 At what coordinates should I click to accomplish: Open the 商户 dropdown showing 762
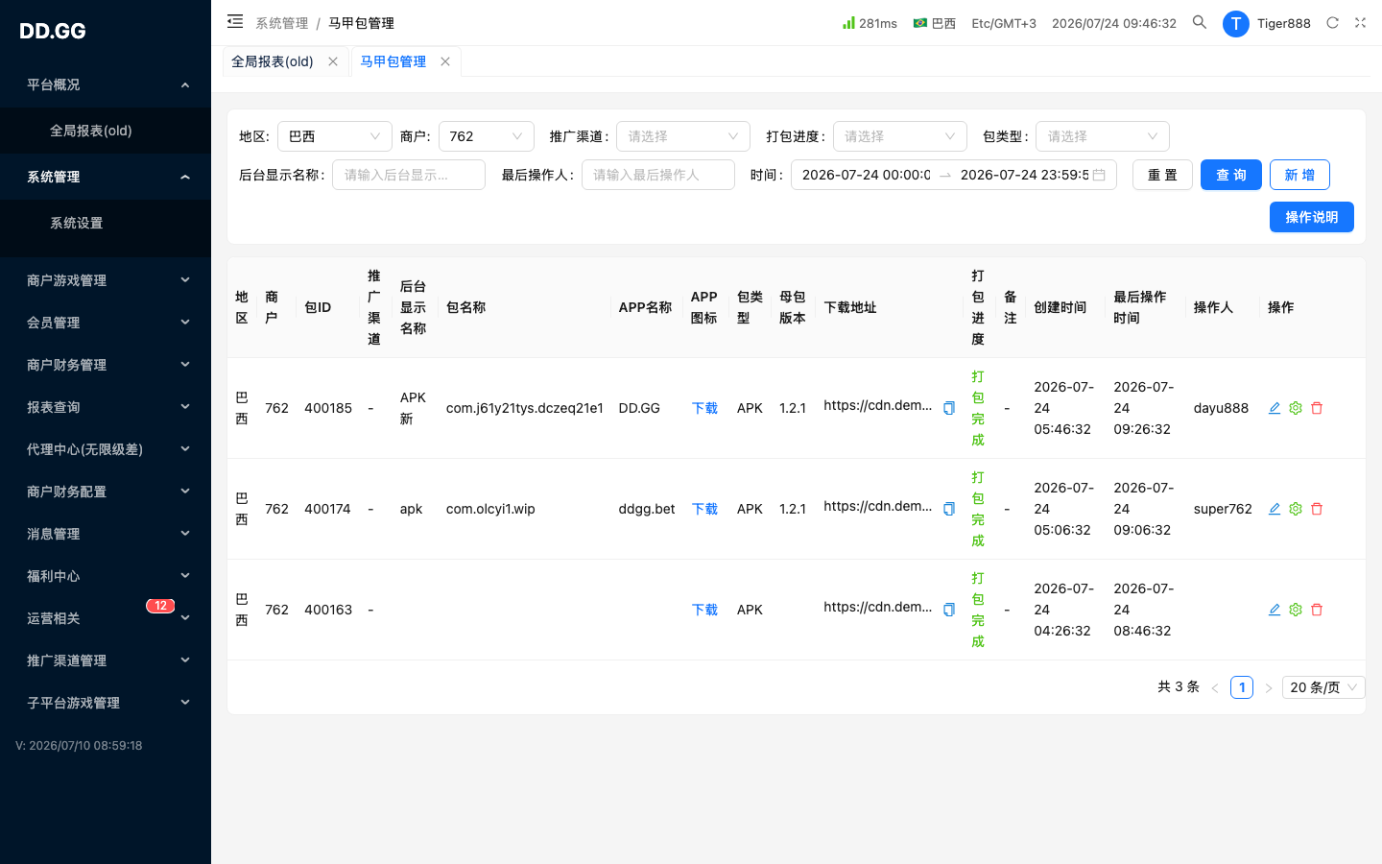(x=487, y=136)
